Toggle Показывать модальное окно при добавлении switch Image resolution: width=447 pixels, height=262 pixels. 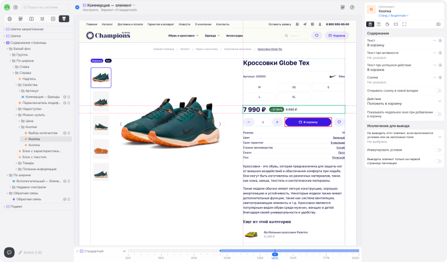coord(438,114)
